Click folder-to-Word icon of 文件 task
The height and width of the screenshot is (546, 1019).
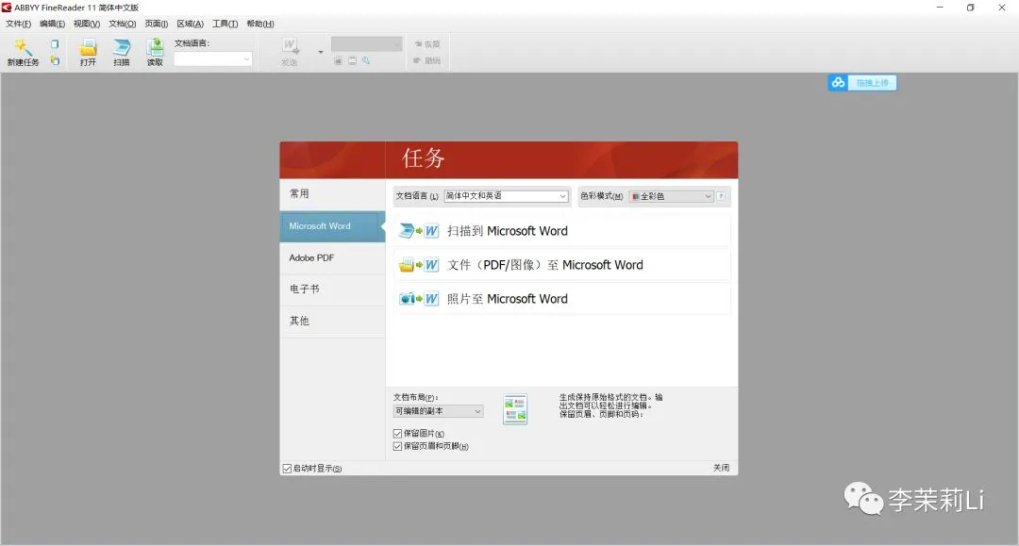tap(419, 265)
